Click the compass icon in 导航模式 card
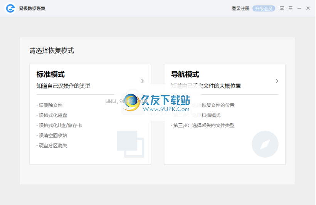Screen dimensions: 316x205 click(x=265, y=144)
